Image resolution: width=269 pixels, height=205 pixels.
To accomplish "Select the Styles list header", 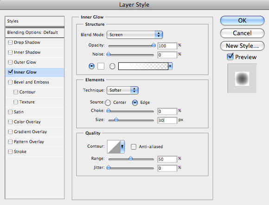I will point(35,21).
